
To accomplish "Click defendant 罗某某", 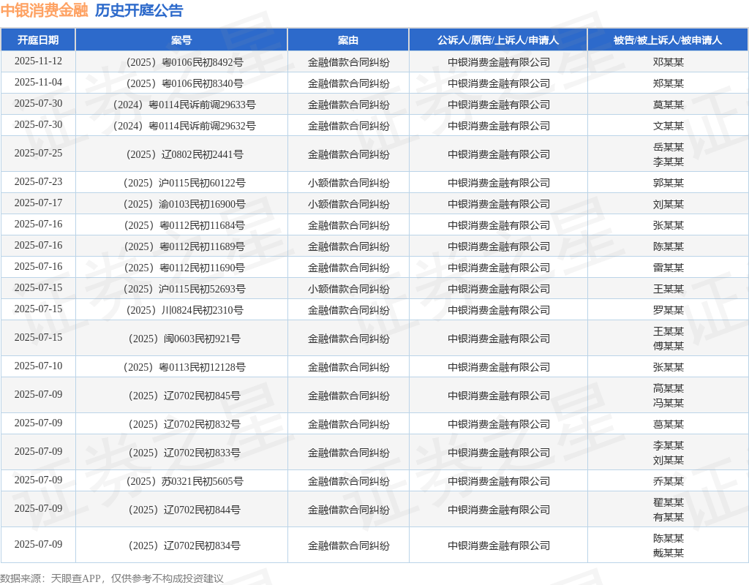I will tap(669, 310).
